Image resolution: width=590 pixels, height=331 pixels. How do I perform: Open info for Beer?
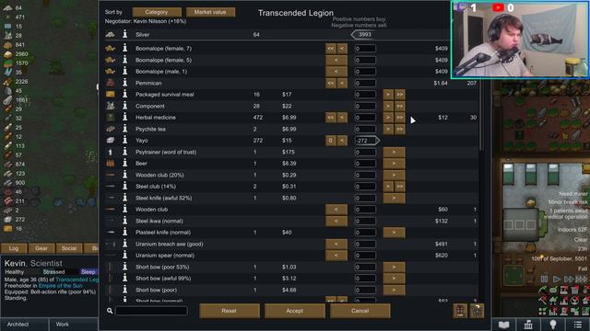(x=125, y=164)
